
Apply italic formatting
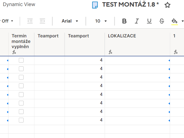(137, 21)
